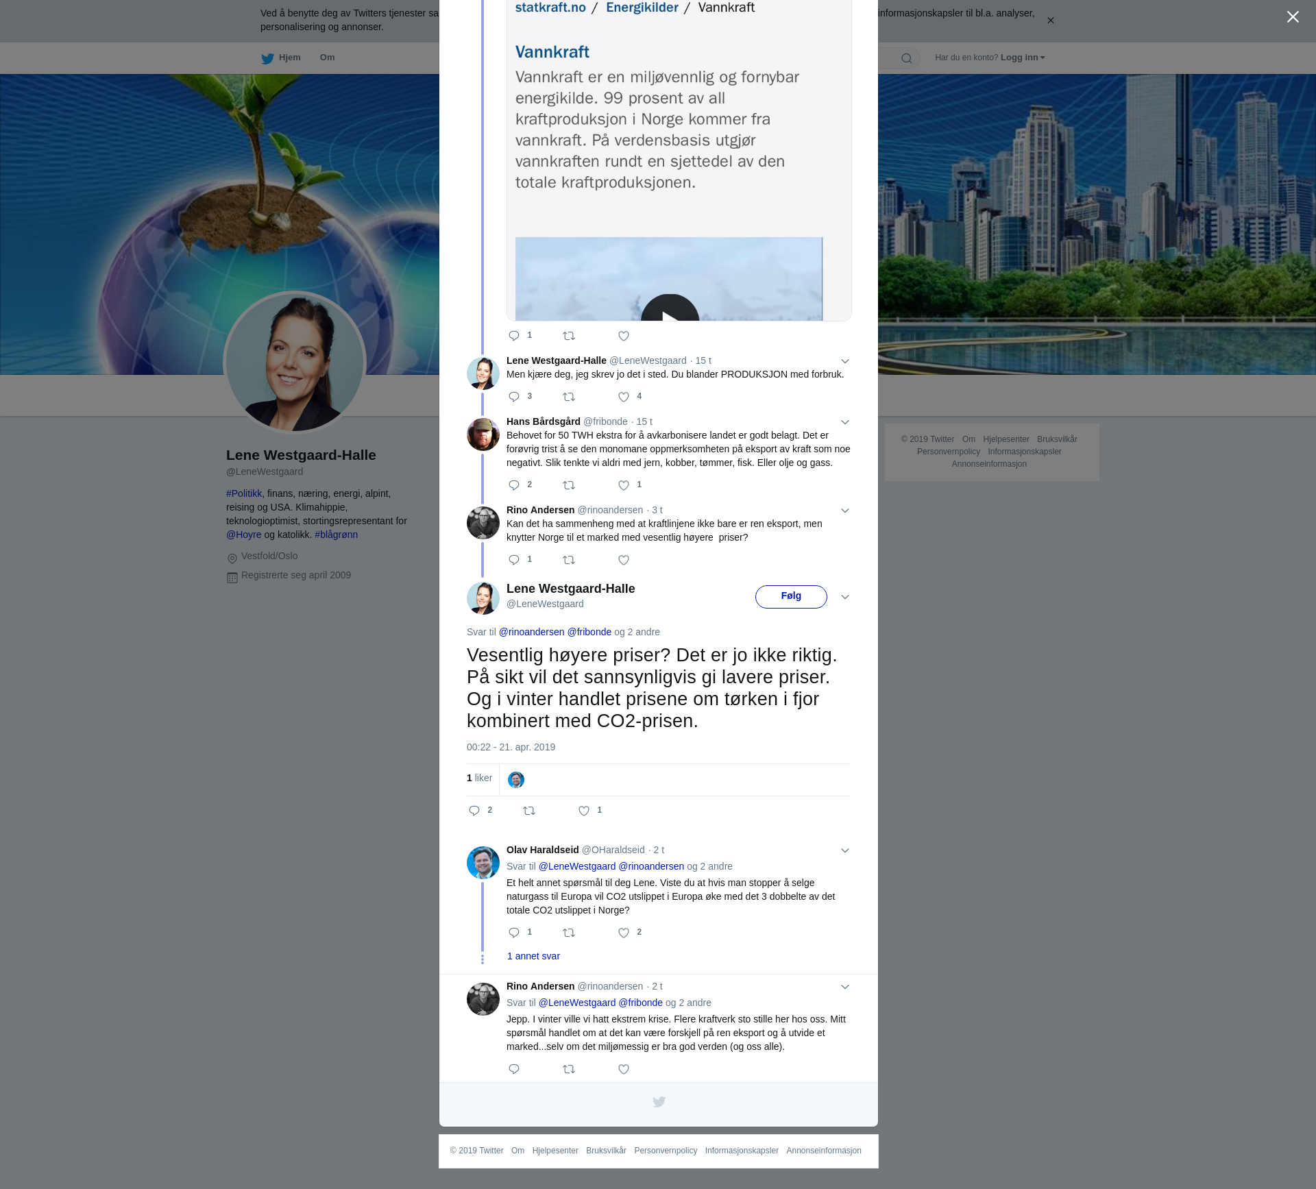Open Hjelpesenter in the bottom footer
The width and height of the screenshot is (1316, 1189).
(x=555, y=1151)
